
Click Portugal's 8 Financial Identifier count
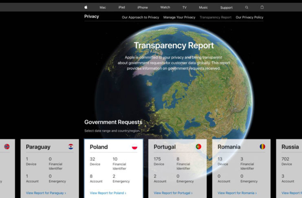[x=178, y=159]
